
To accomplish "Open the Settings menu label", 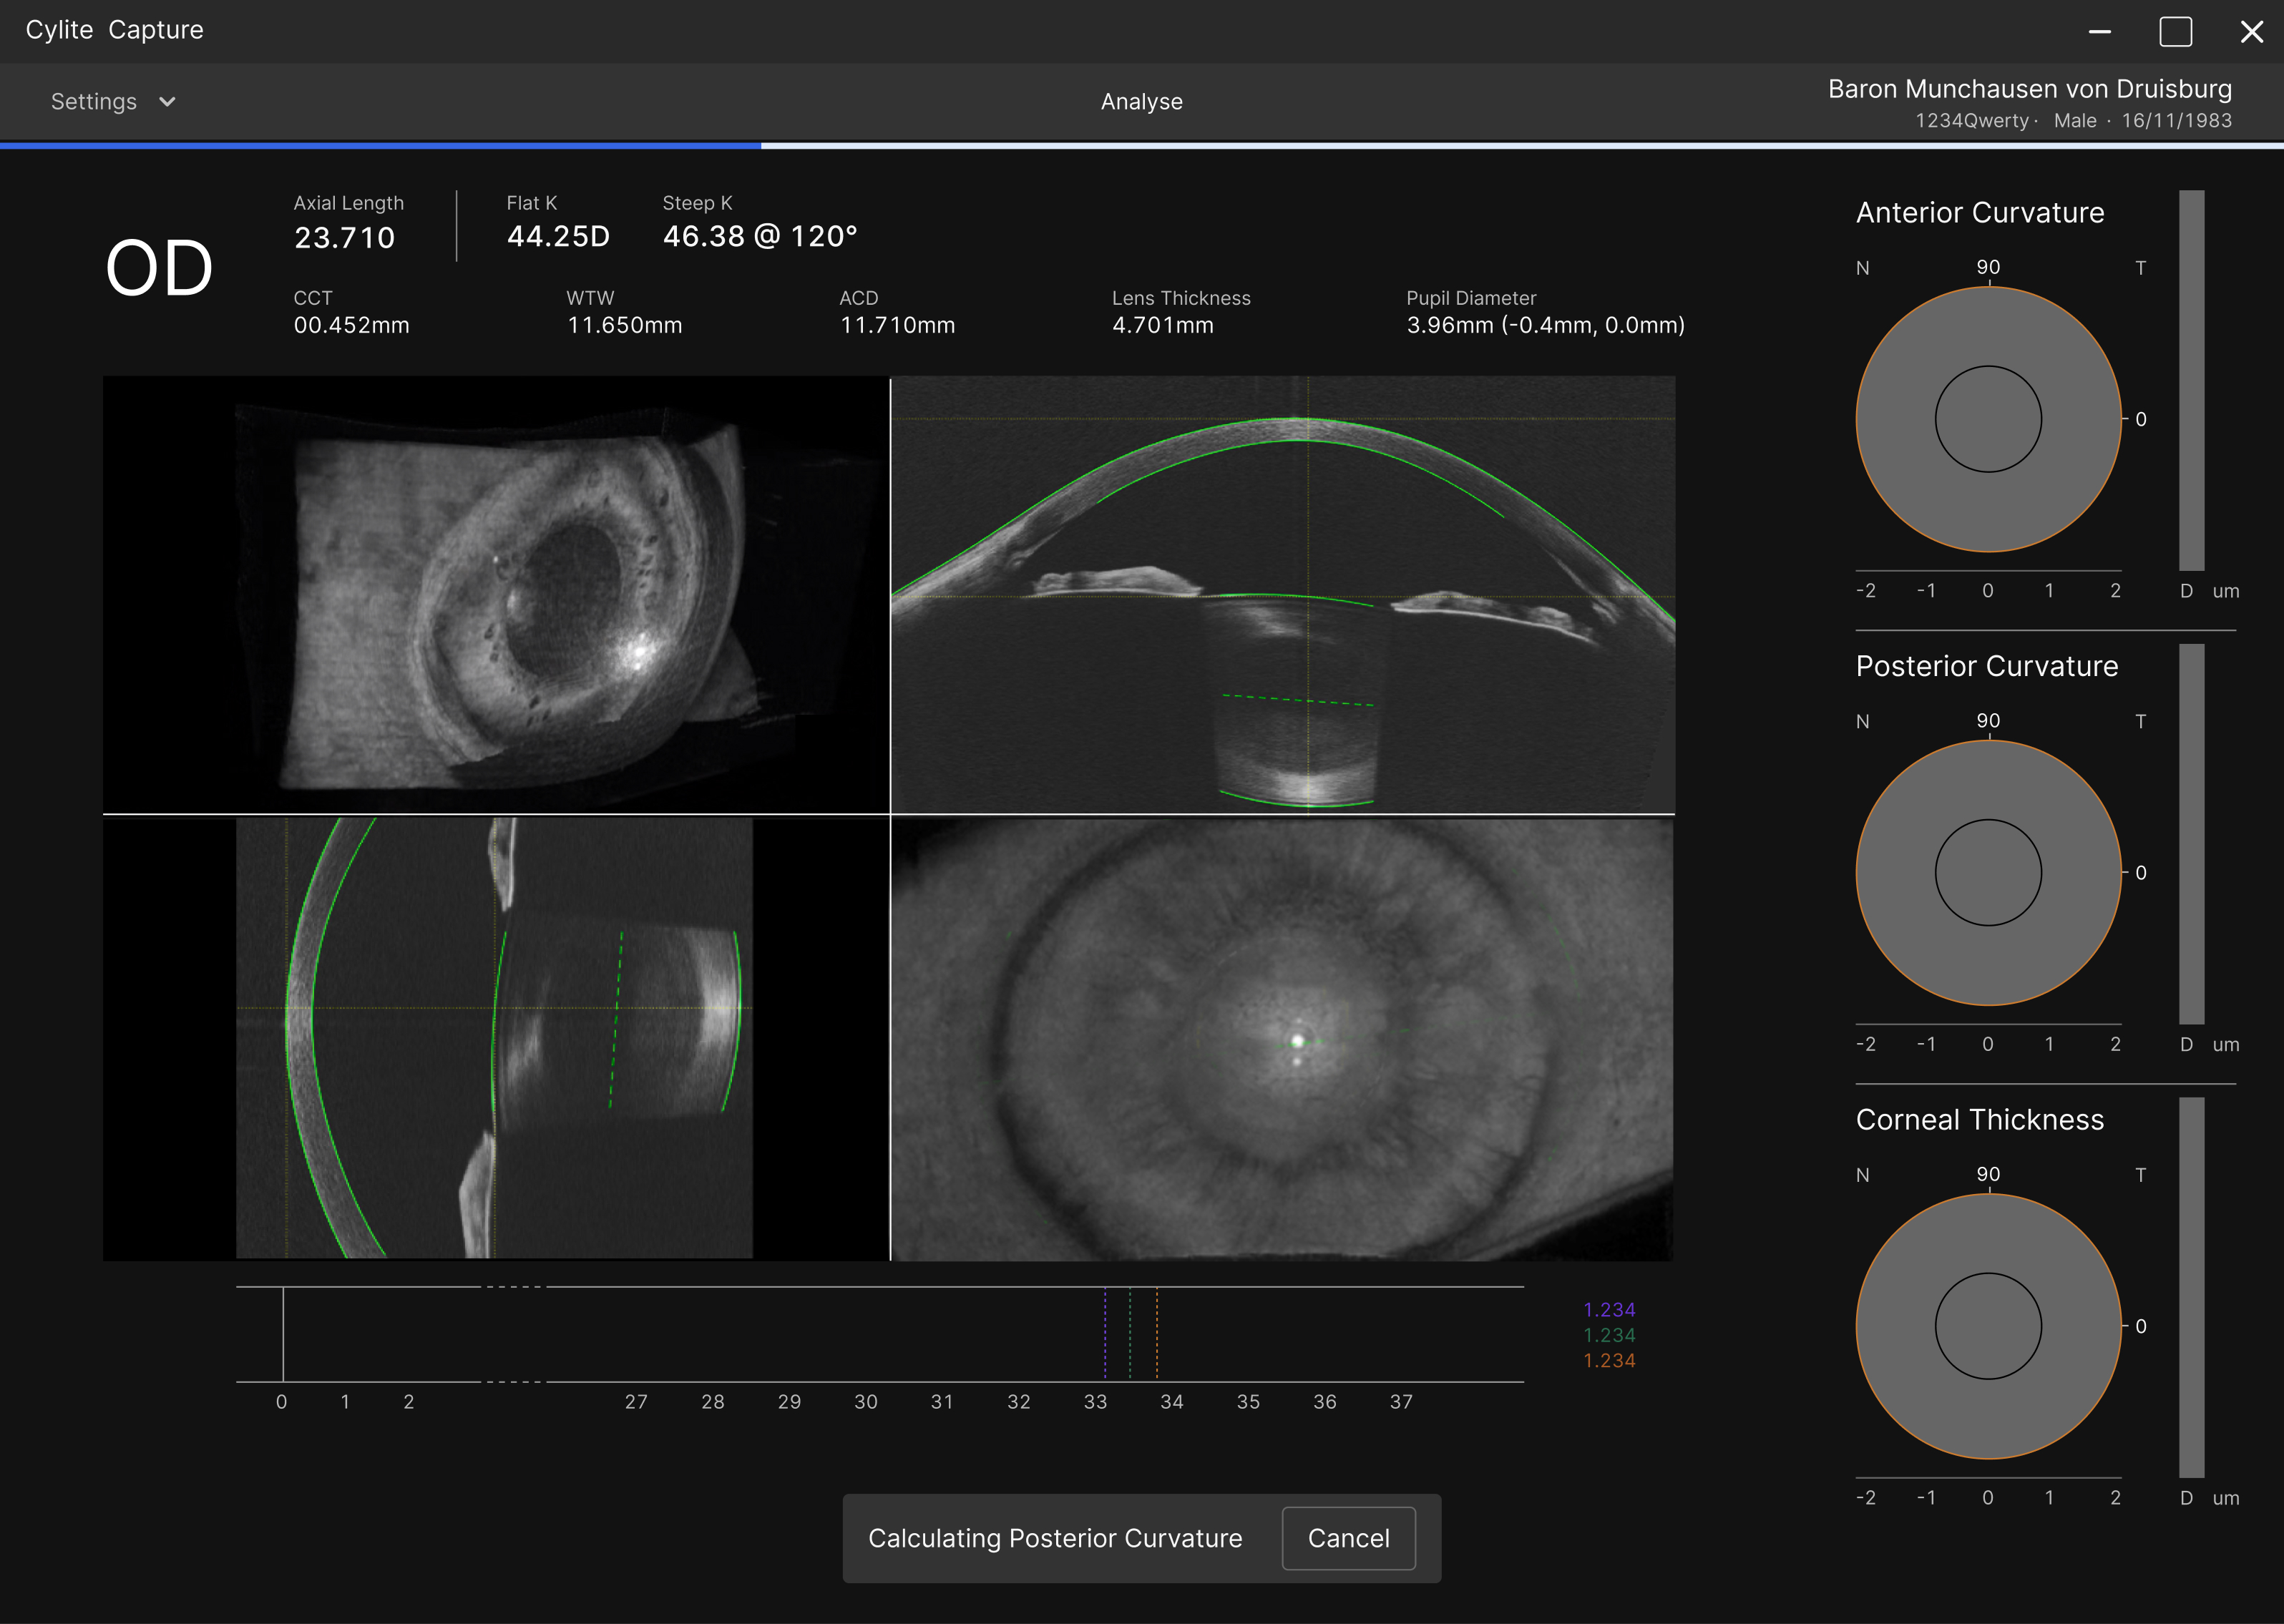I will (x=94, y=101).
